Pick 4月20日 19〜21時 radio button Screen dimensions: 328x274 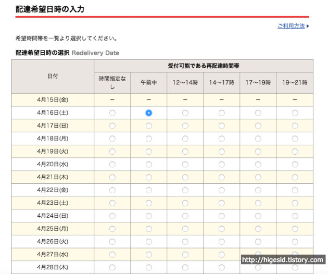pyautogui.click(x=295, y=165)
